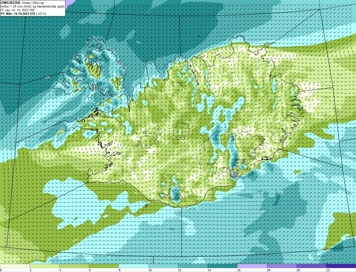Select the above-22 m/s dark purple legend swatch
The width and height of the screenshot is (356, 272).
pyautogui.click(x=341, y=266)
